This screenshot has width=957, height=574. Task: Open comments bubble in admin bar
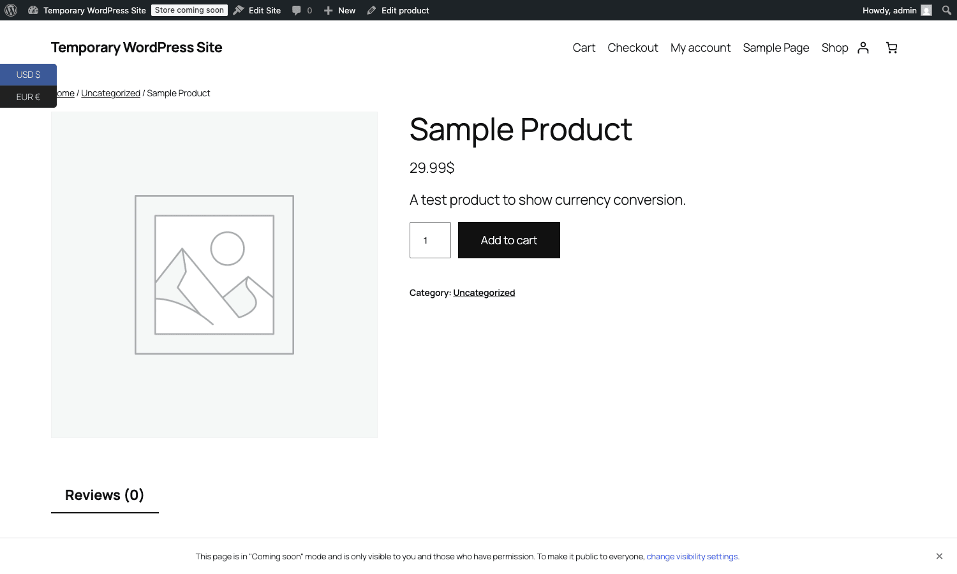point(302,10)
